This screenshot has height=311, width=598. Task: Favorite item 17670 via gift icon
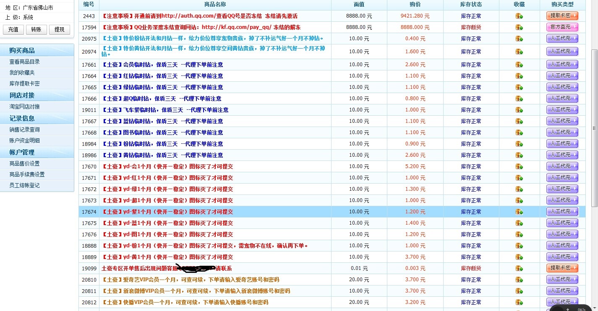pyautogui.click(x=519, y=166)
